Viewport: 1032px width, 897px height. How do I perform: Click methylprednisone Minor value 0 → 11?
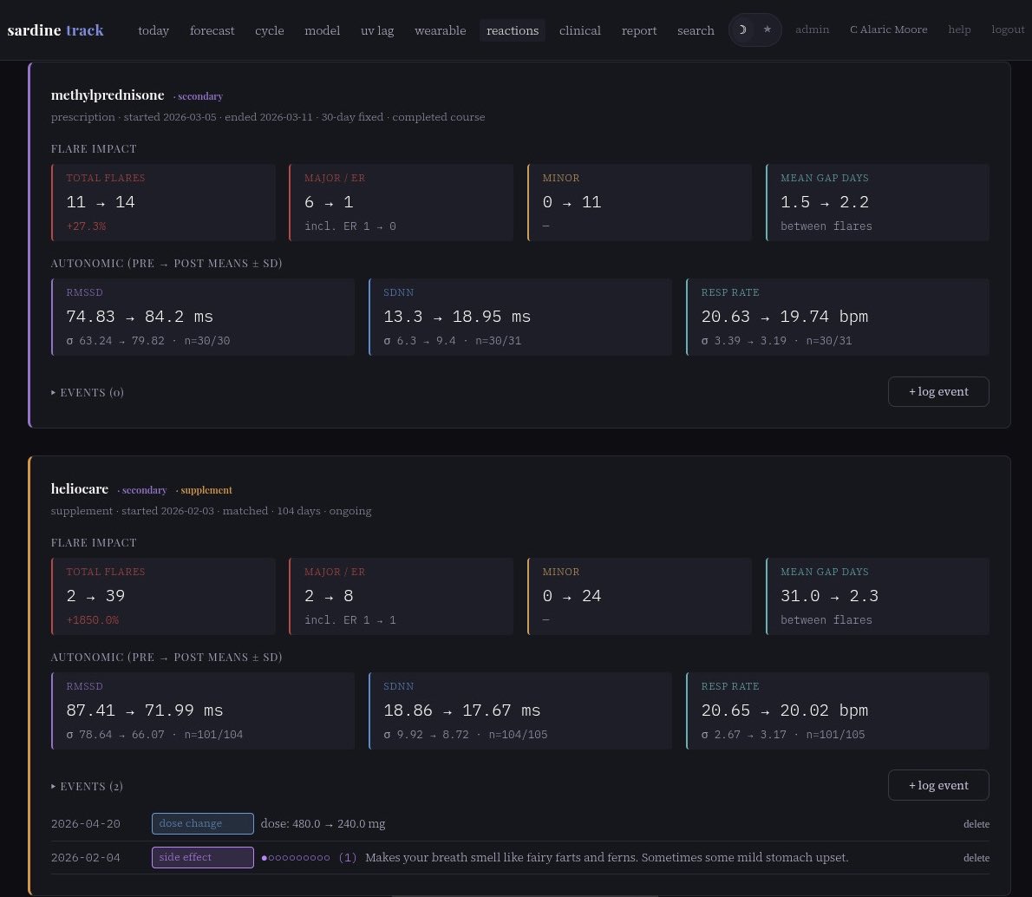572,202
